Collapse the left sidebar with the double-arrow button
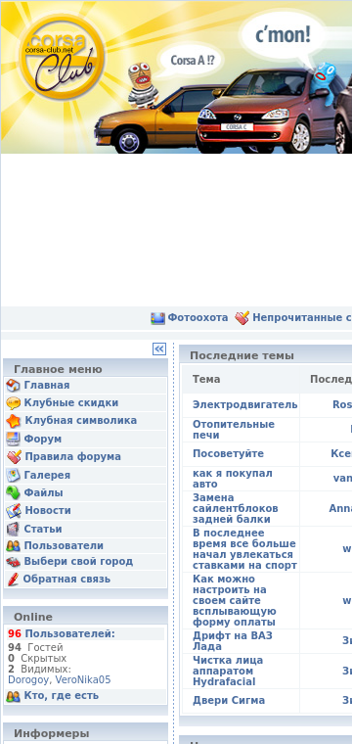Image resolution: width=352 pixels, height=744 pixels. tap(159, 349)
